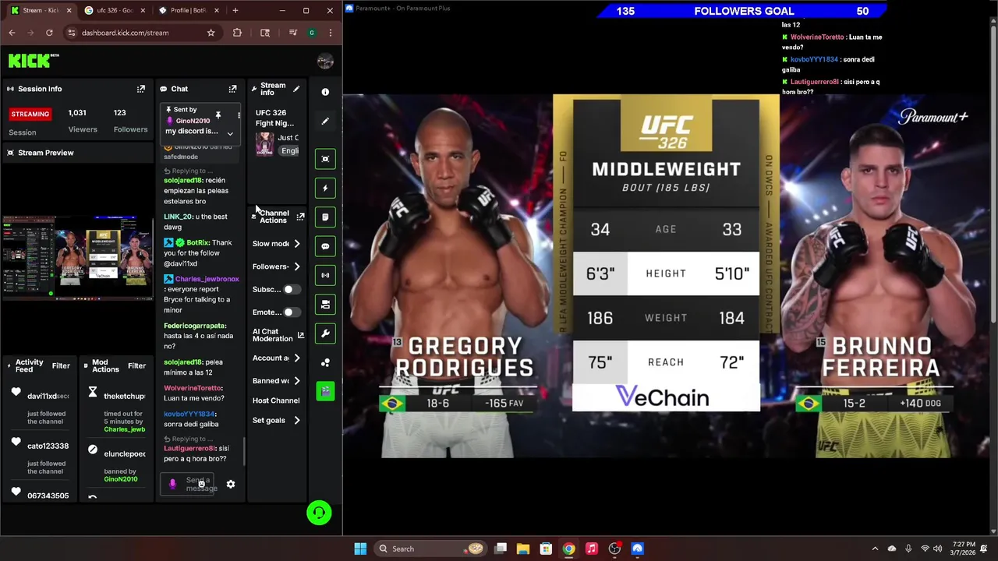Image resolution: width=998 pixels, height=561 pixels.
Task: Toggle the Stream Preview sidebar icon
Action: pos(325,159)
